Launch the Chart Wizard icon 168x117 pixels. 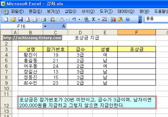pyautogui.click(x=113, y=19)
